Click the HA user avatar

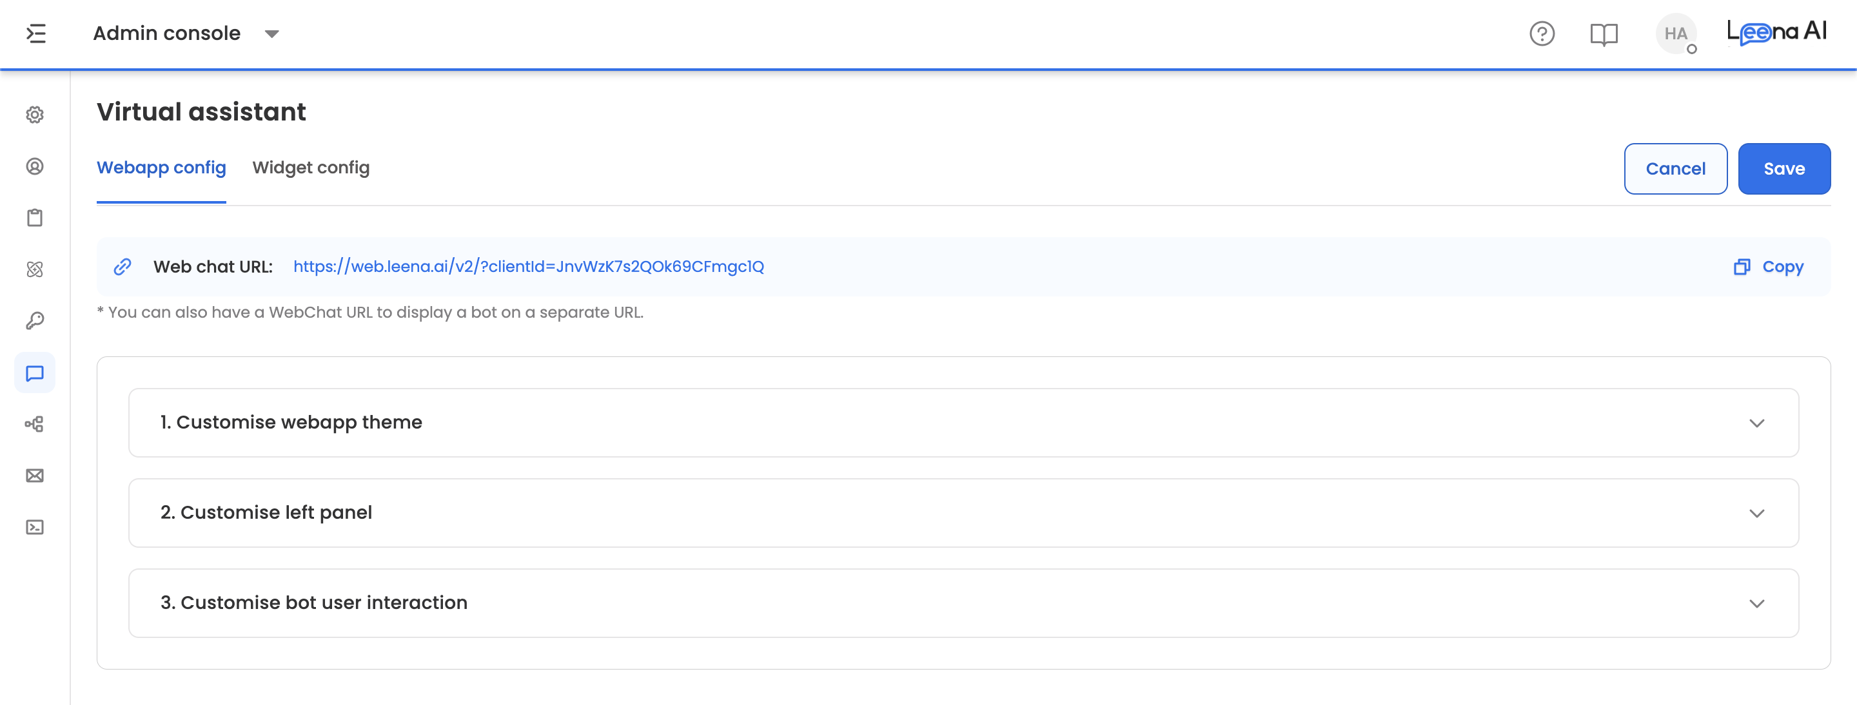1676,34
